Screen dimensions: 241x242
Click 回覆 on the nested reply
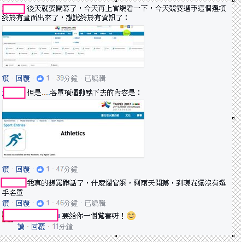pos(38,227)
